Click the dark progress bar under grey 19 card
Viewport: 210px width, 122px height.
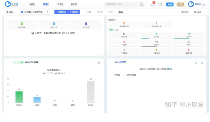point(149,46)
